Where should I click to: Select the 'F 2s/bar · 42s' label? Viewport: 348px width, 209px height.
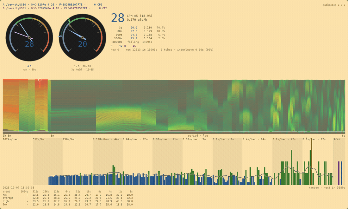coord(284,139)
